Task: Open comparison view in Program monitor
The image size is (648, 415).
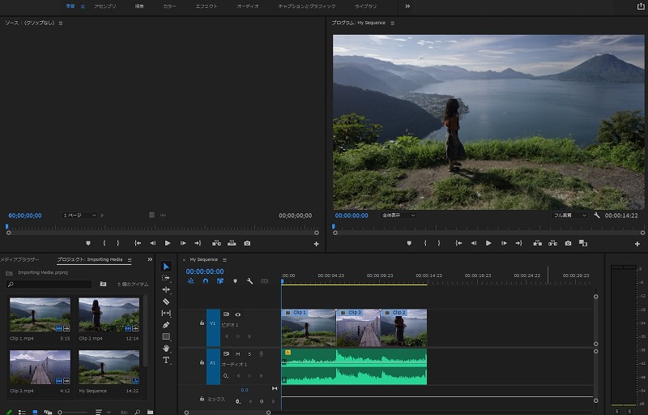Action: click(x=583, y=243)
